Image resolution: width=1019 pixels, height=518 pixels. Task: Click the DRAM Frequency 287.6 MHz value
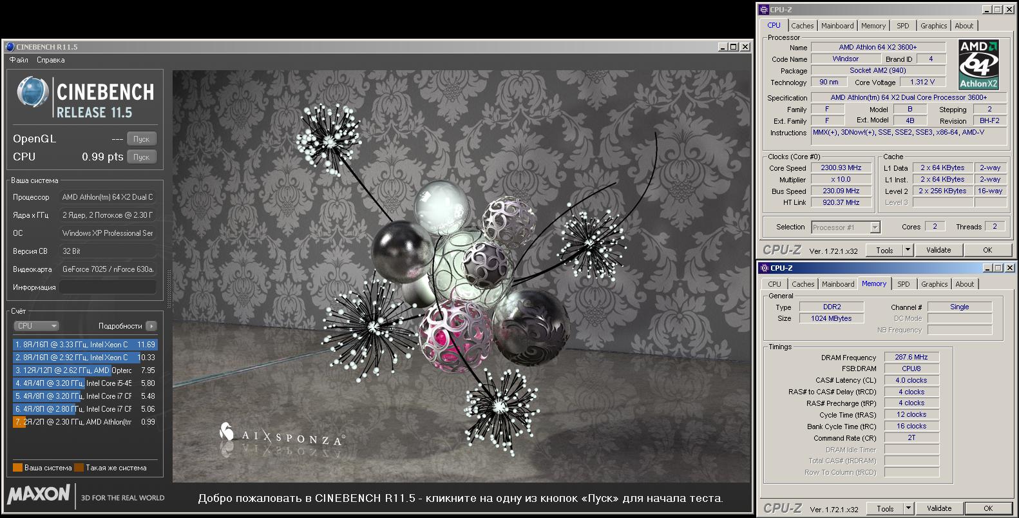click(x=911, y=357)
